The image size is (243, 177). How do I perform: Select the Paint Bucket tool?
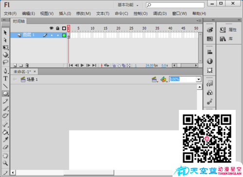tap(5, 132)
